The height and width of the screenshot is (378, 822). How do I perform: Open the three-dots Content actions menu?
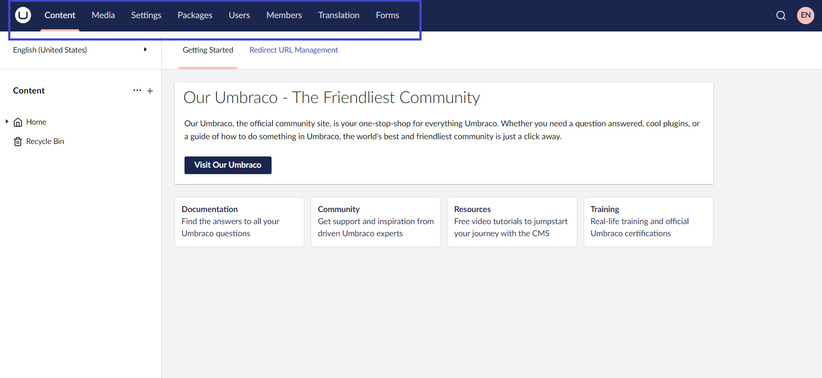pyautogui.click(x=137, y=91)
